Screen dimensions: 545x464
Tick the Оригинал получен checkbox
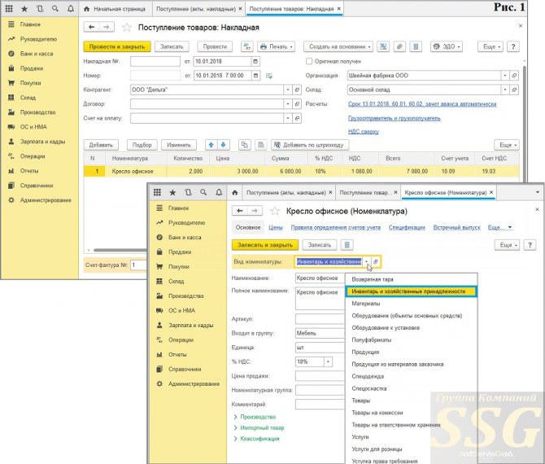[x=308, y=61]
